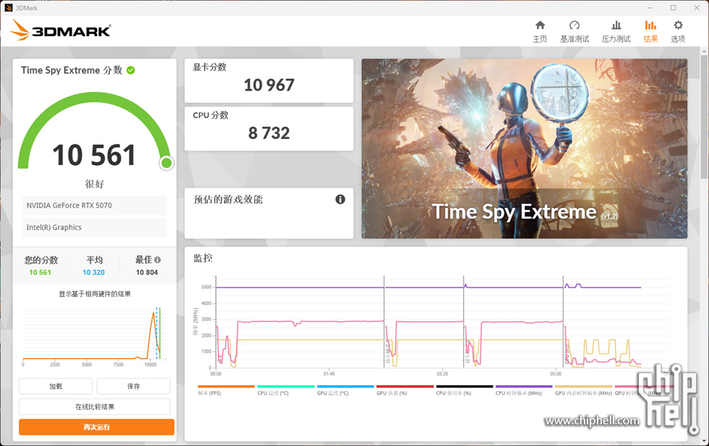Click the Time Spy Extreme preview image

[x=524, y=148]
